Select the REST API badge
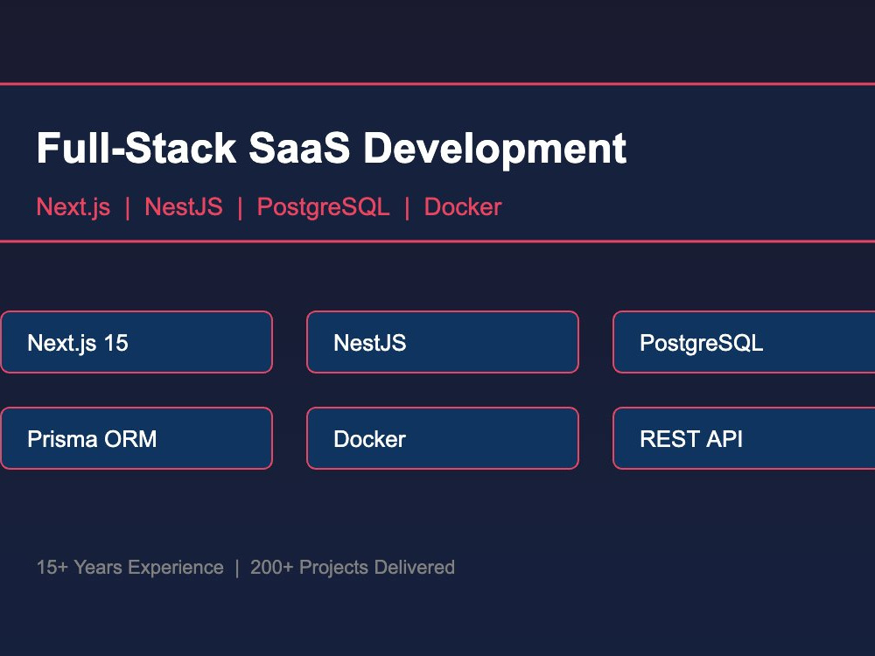The width and height of the screenshot is (875, 656). [744, 438]
